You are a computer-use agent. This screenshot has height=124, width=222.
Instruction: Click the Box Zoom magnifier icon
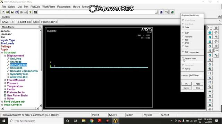[210, 73]
